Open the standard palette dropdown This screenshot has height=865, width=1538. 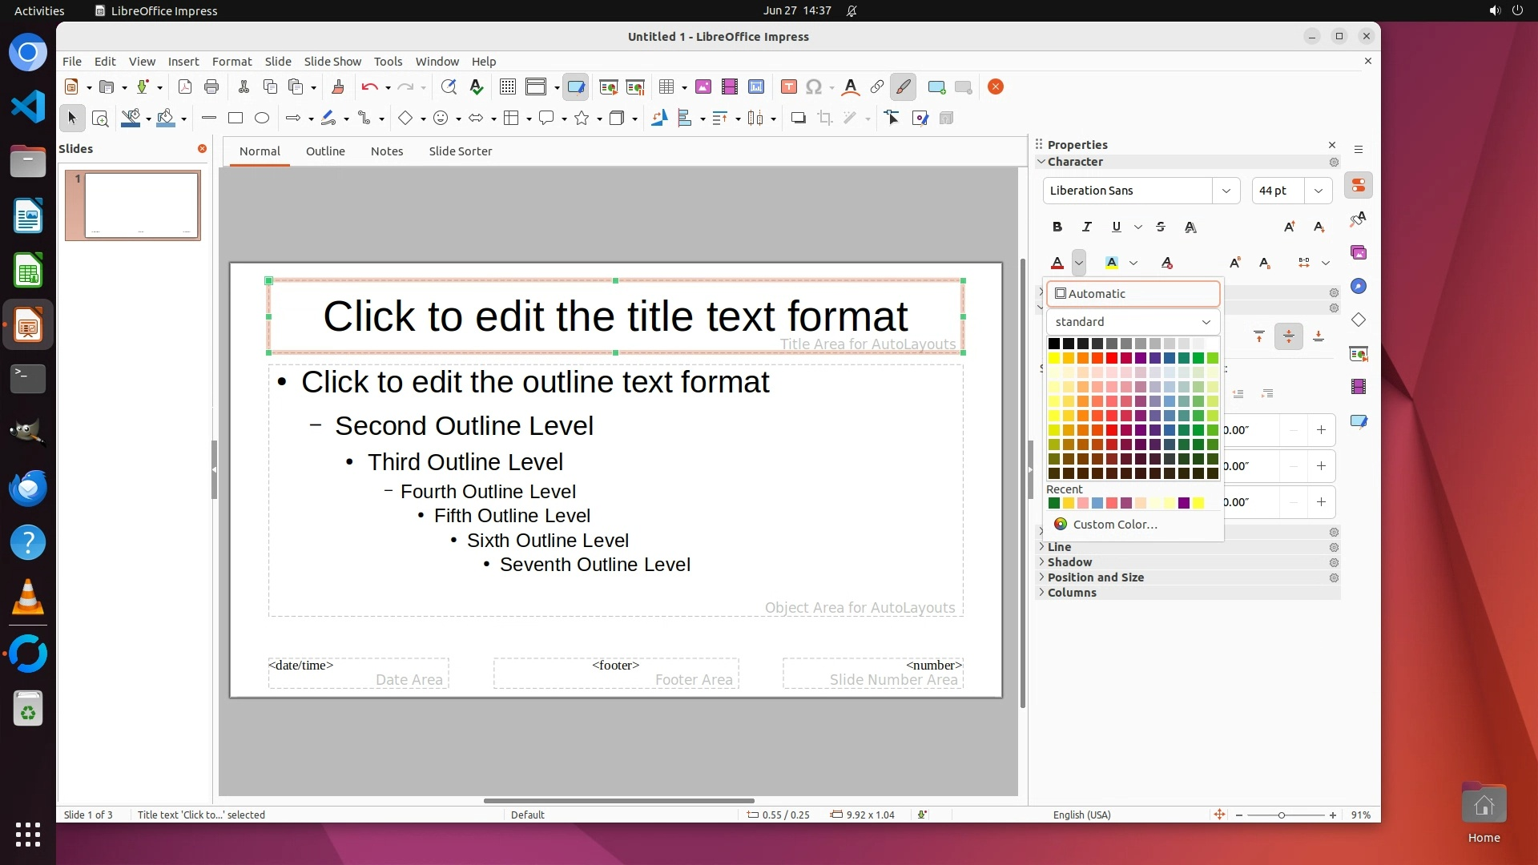point(1133,322)
